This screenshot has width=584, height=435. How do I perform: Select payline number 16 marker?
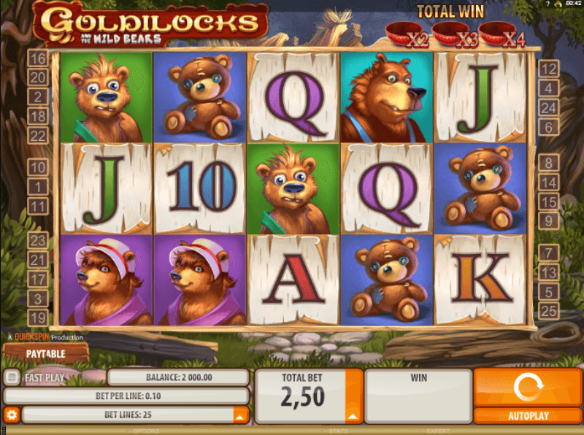(38, 58)
